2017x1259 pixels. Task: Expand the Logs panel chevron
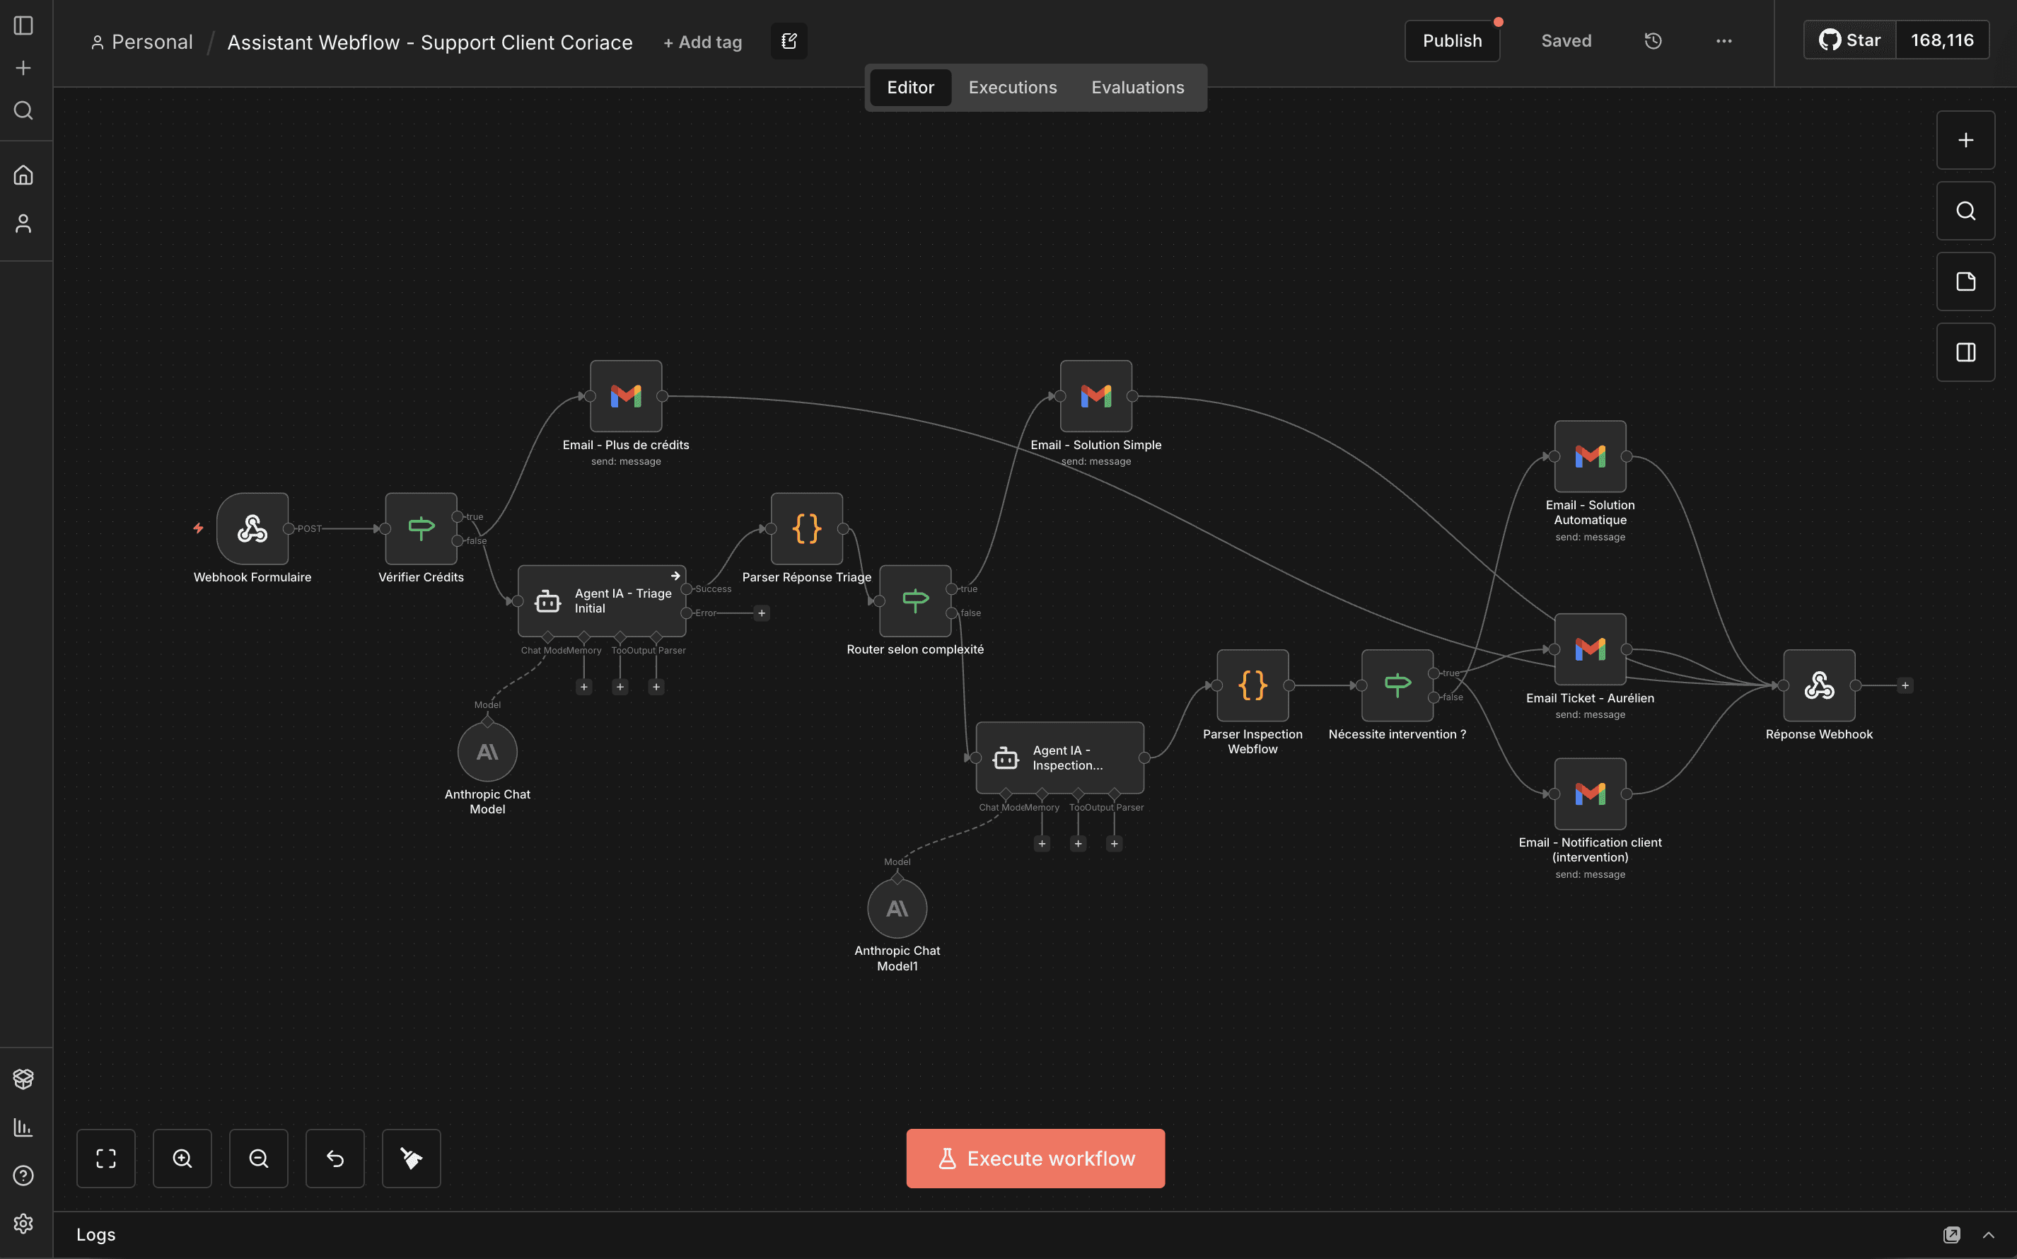click(x=1989, y=1235)
